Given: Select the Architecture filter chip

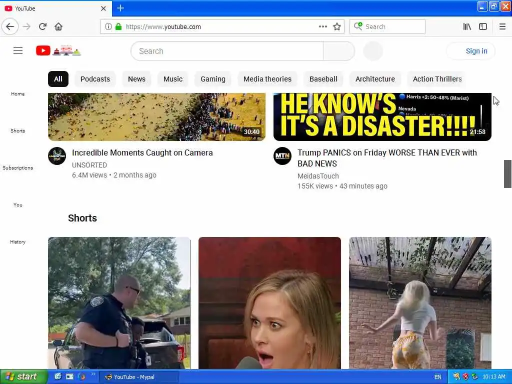Looking at the screenshot, I should 375,79.
